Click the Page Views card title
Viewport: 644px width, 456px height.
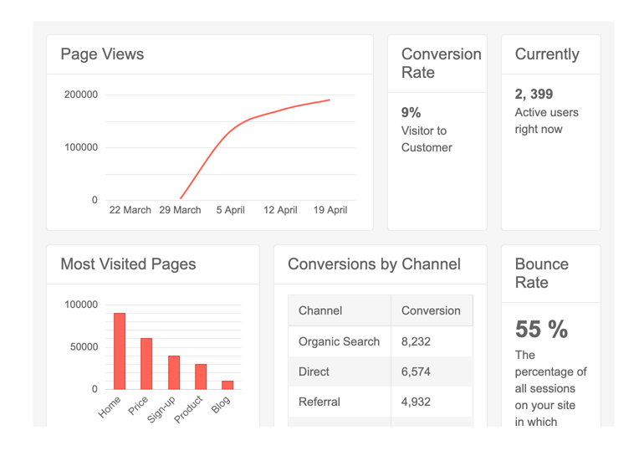102,54
